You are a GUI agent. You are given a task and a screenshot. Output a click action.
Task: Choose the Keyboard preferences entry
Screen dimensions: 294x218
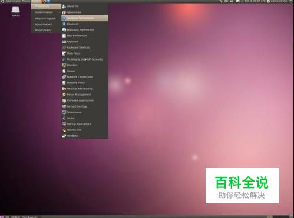[x=85, y=42]
